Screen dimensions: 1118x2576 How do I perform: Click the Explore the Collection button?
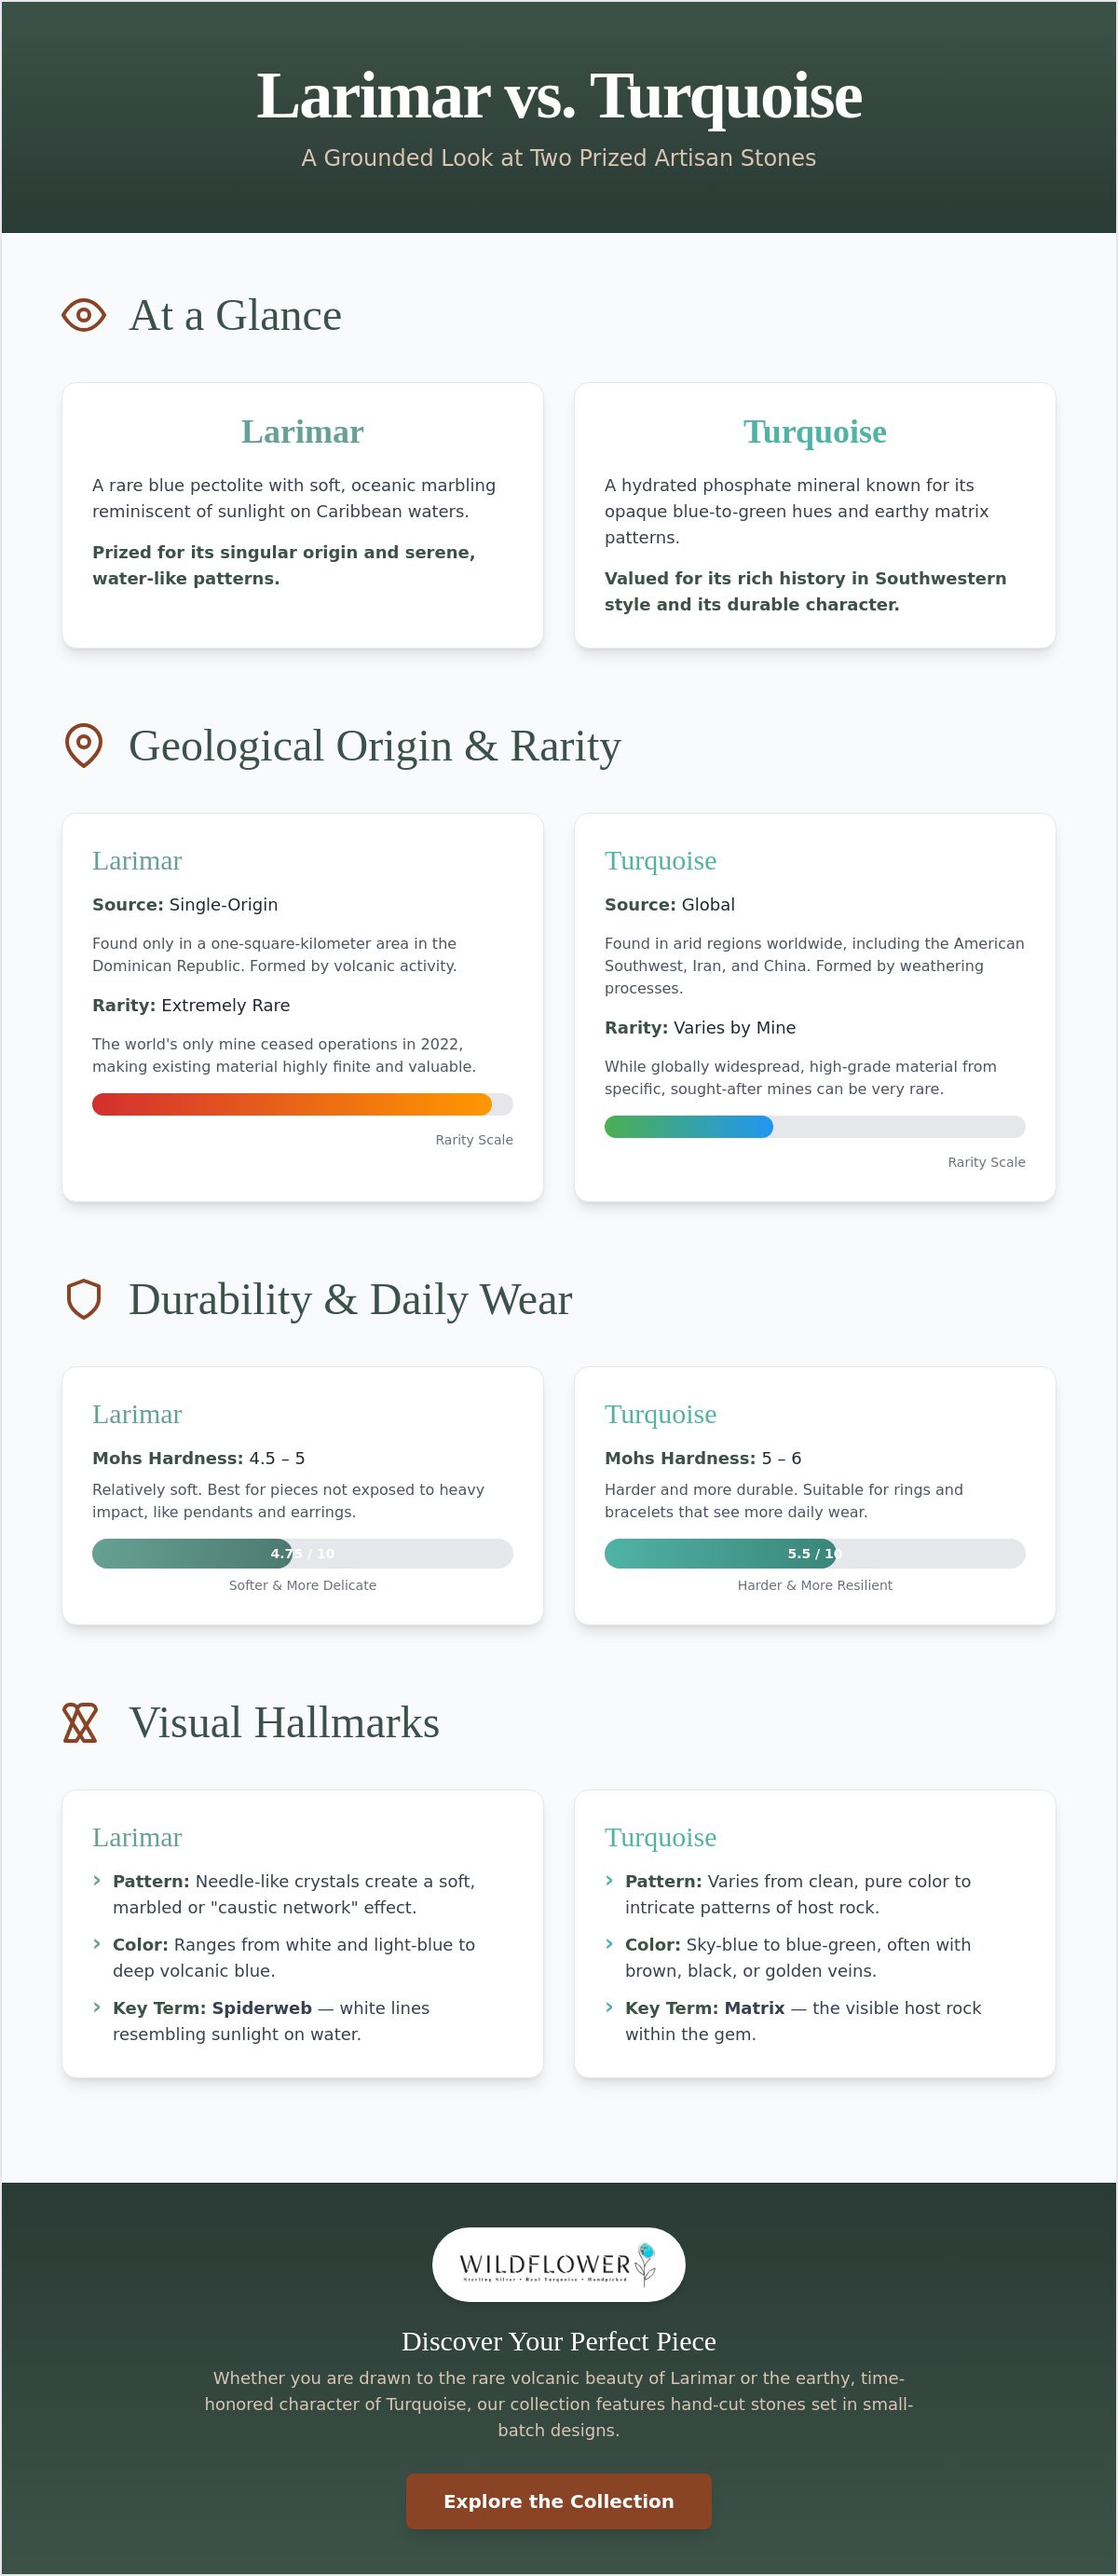point(559,2501)
